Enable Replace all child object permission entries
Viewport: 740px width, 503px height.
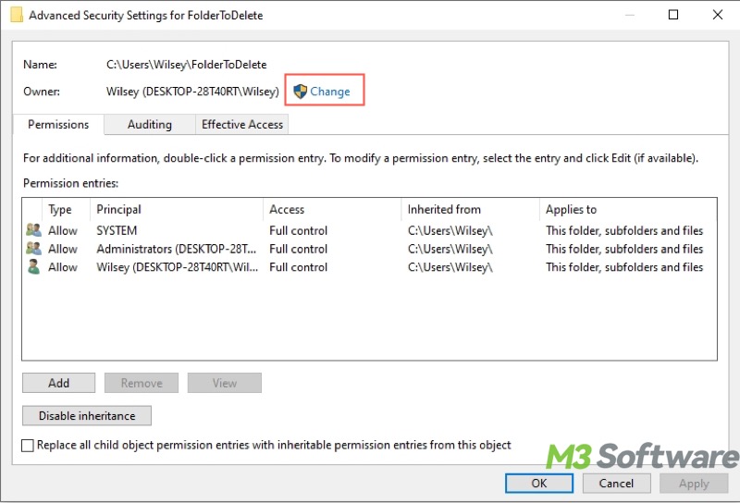pyautogui.click(x=28, y=445)
